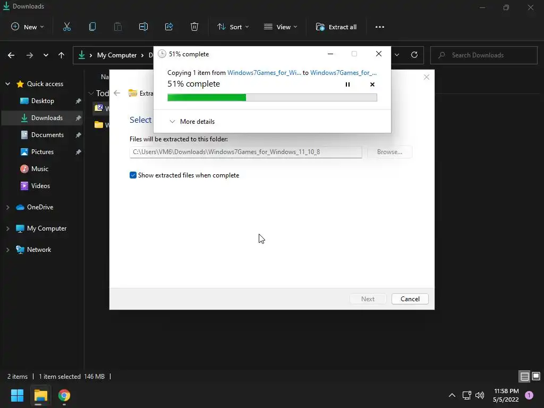Refresh the Downloads folder view
This screenshot has height=408, width=544.
414,55
